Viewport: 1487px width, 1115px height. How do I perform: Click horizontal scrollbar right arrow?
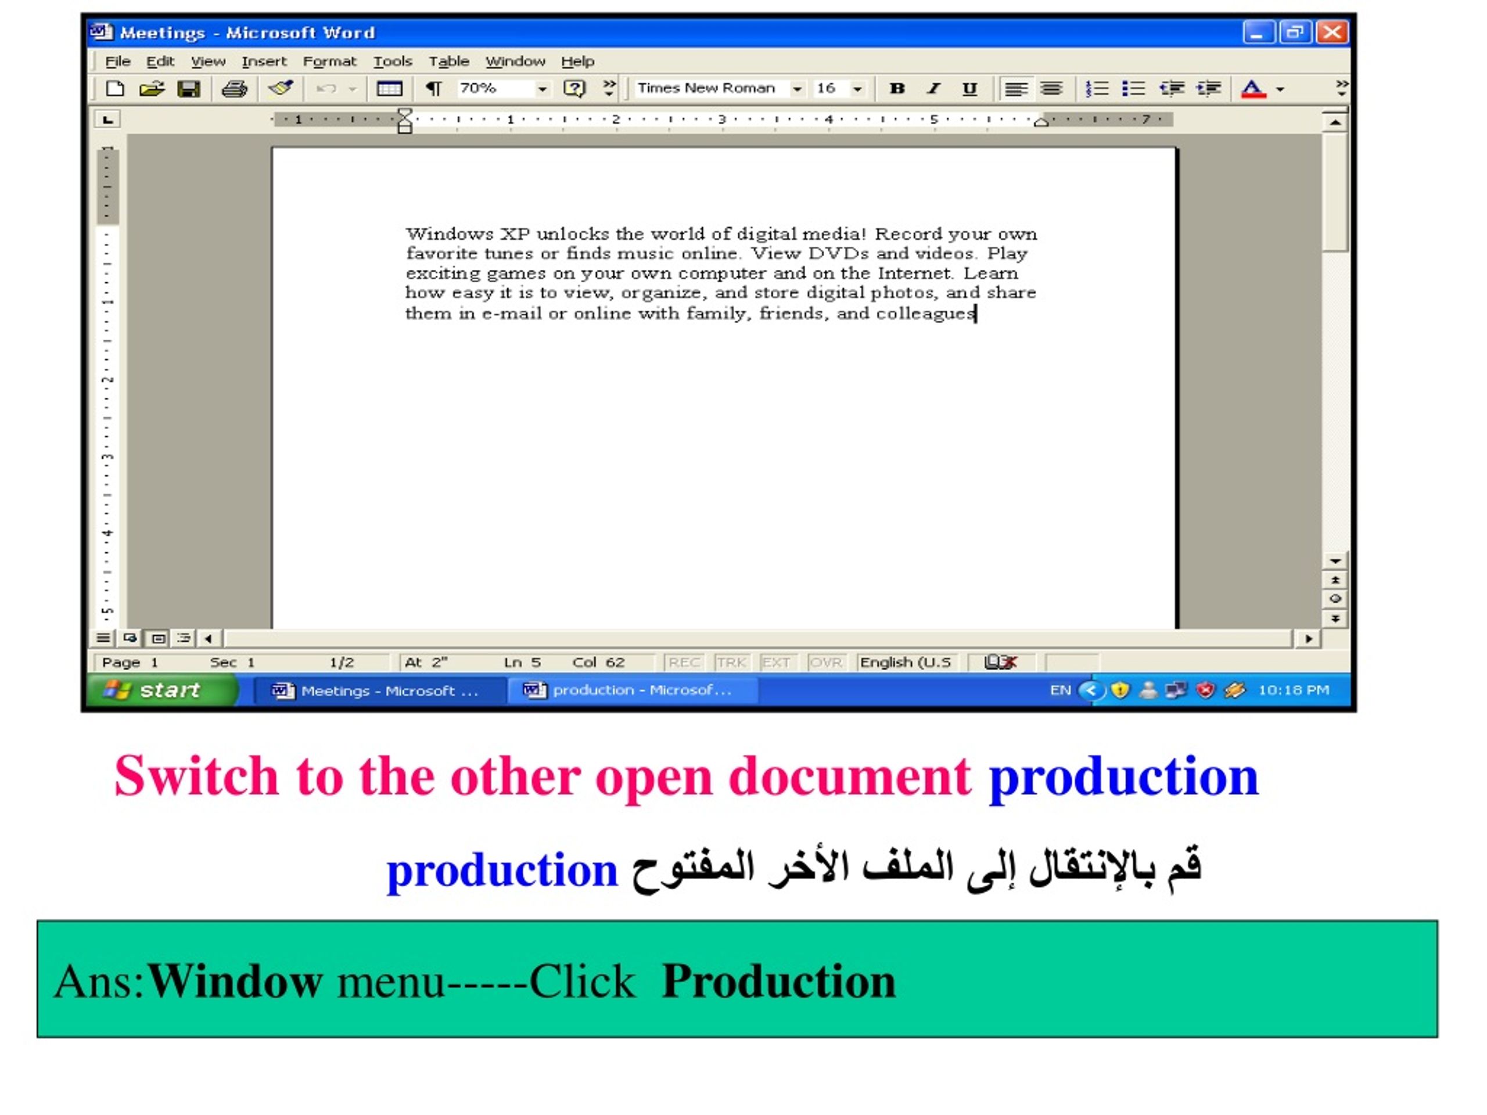pos(1308,638)
